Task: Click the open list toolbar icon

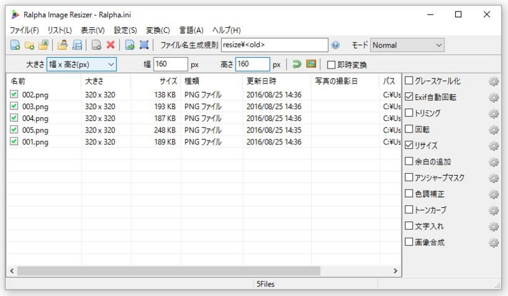Action: (62, 45)
